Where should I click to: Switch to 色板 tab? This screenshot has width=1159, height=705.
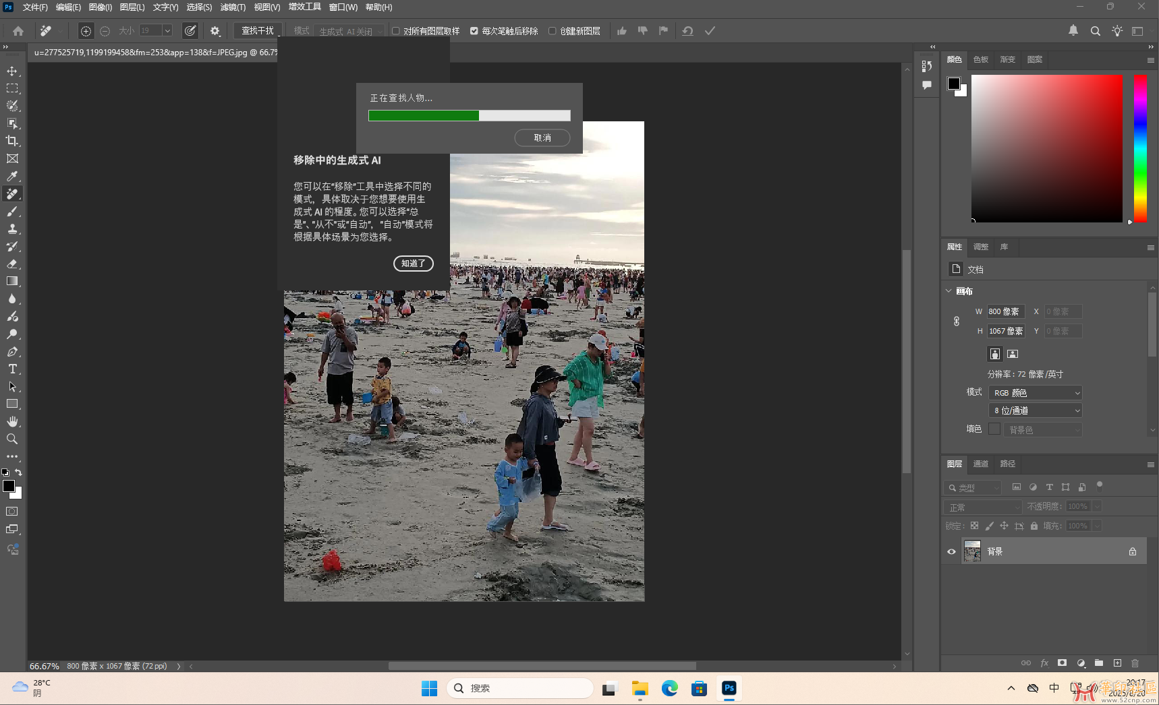coord(981,59)
